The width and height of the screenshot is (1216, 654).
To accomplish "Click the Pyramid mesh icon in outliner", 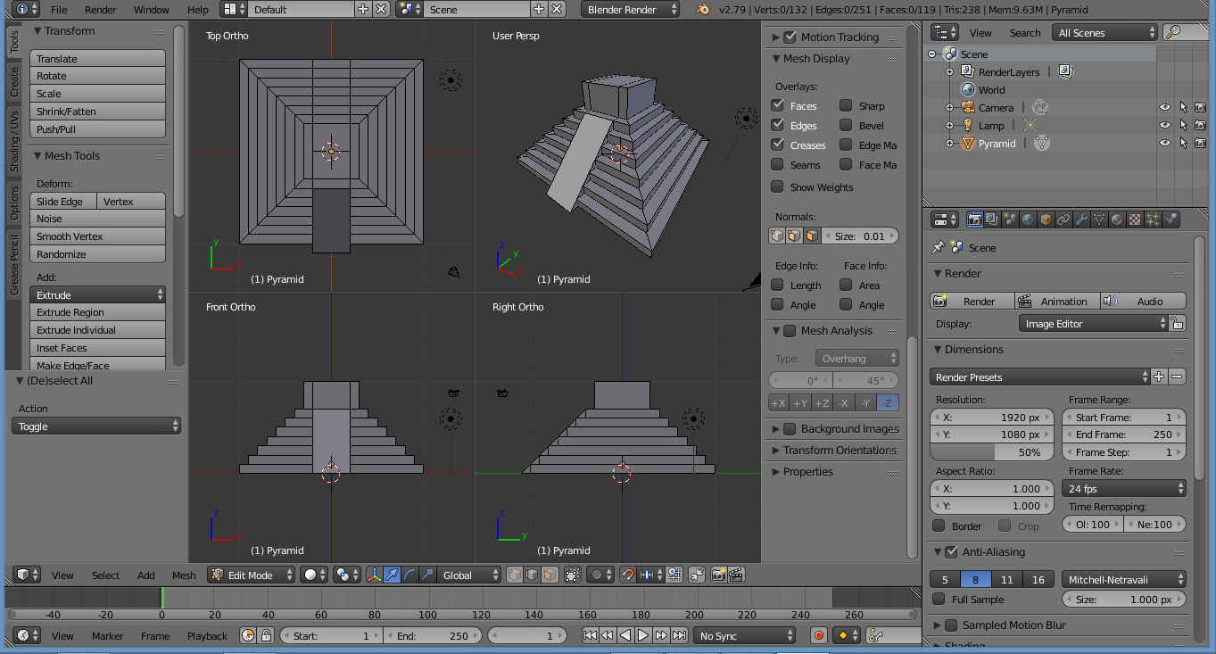I will [1041, 143].
